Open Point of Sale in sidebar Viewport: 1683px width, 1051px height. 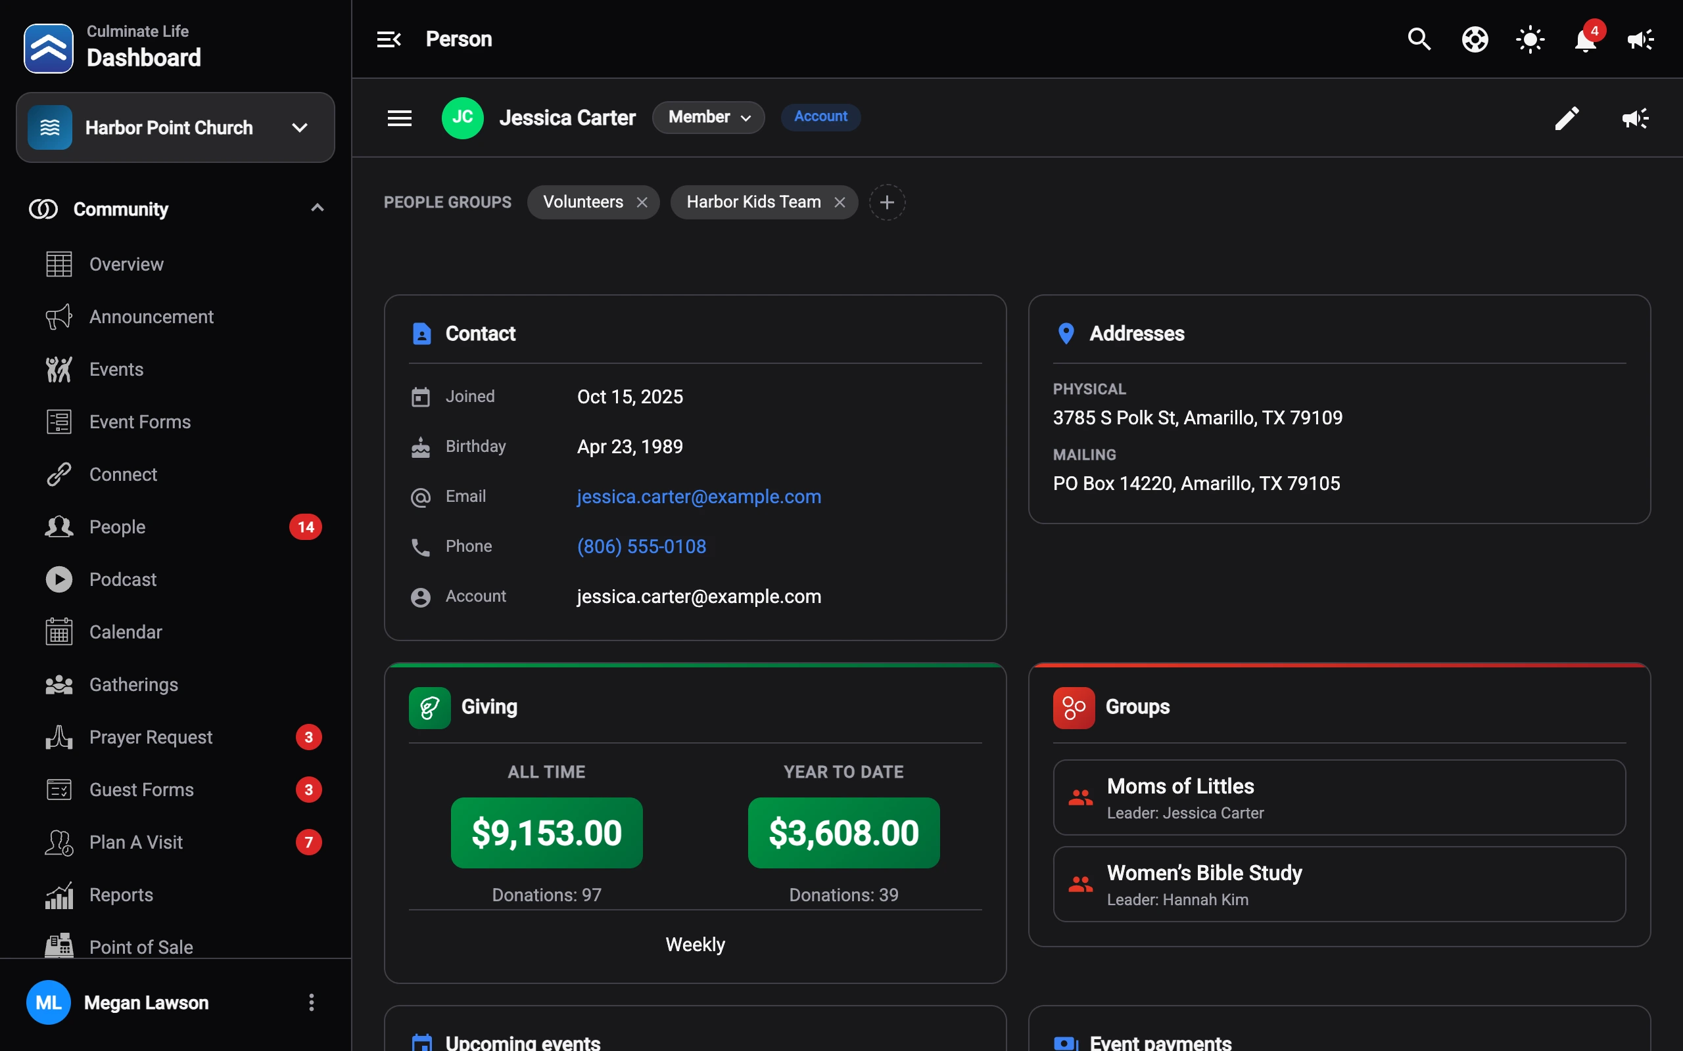176,945
